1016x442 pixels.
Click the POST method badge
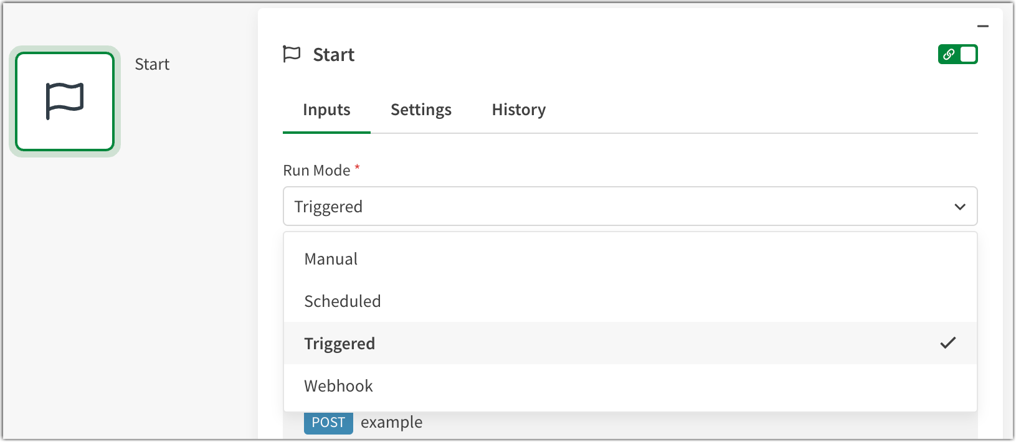click(x=328, y=422)
